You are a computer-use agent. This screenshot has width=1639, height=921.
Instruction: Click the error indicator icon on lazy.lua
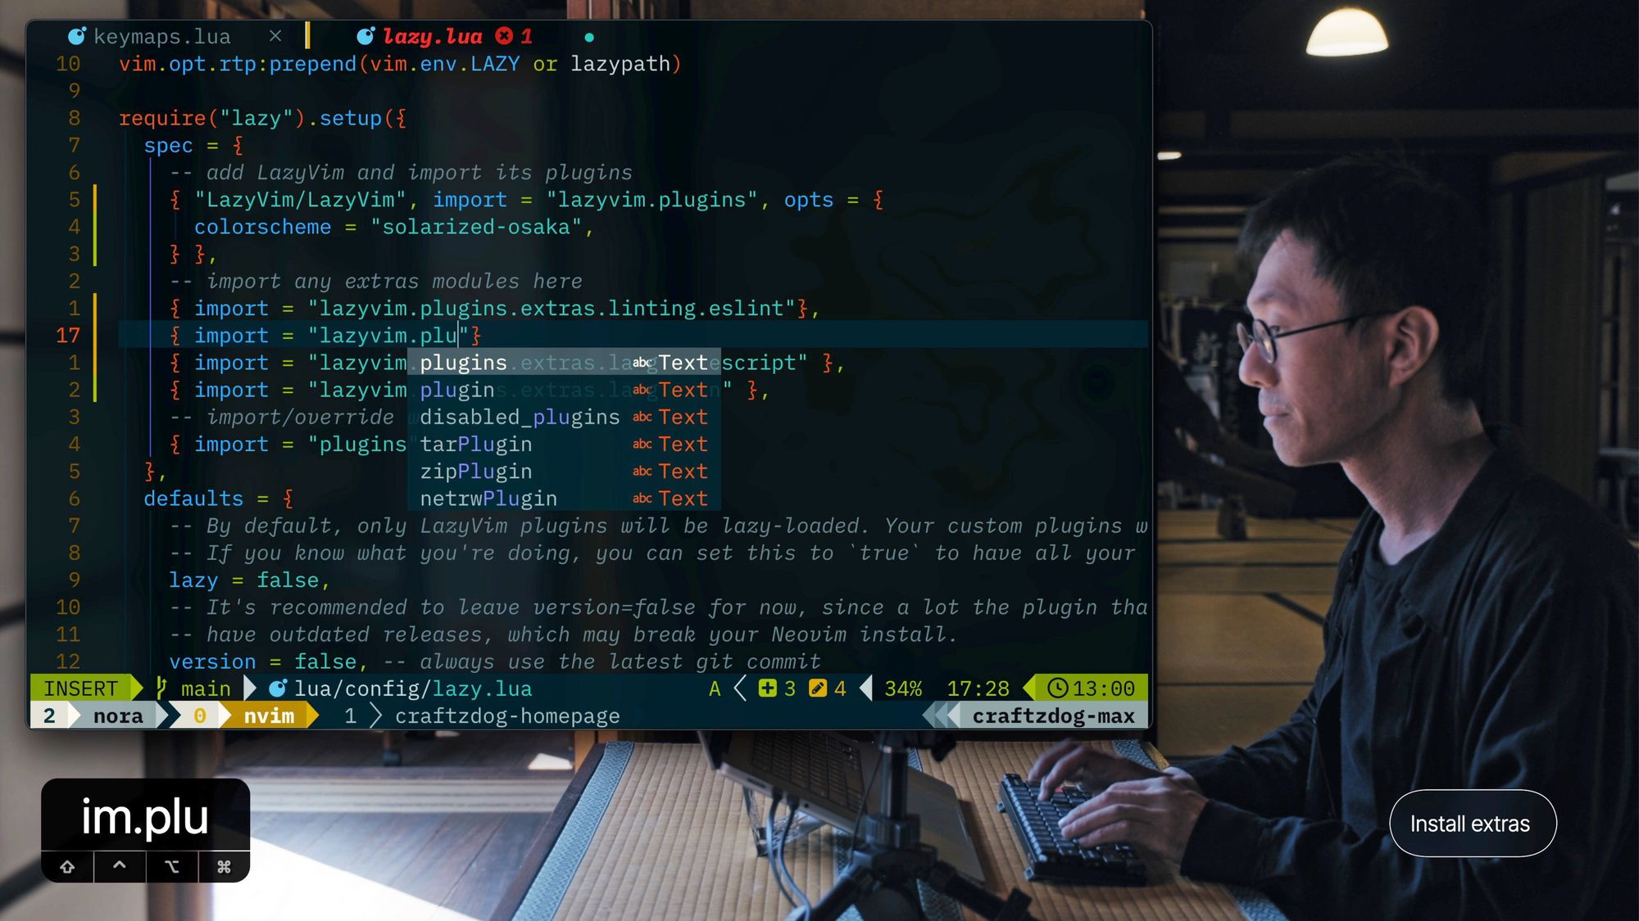(506, 35)
